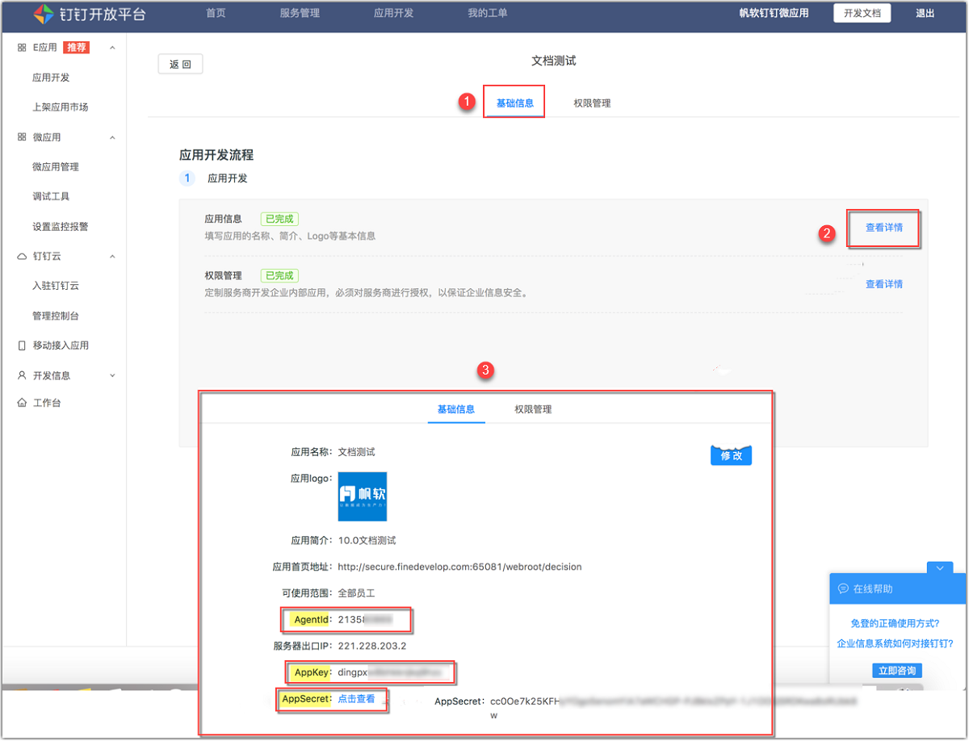969x741 pixels.
Task: Open 设置监控报警 in sidebar
Action: pyautogui.click(x=61, y=227)
